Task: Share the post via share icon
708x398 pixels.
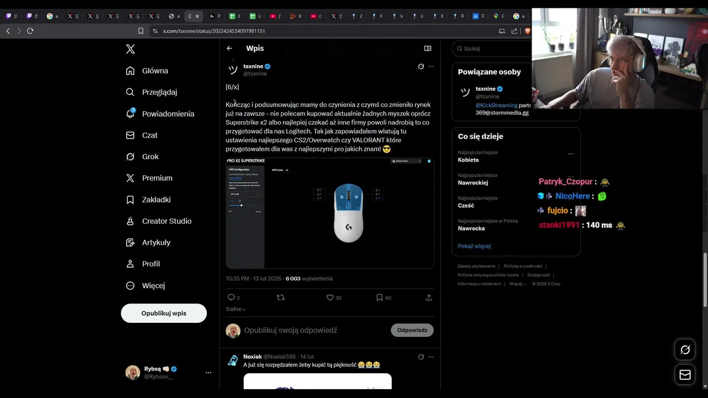Action: 429,297
